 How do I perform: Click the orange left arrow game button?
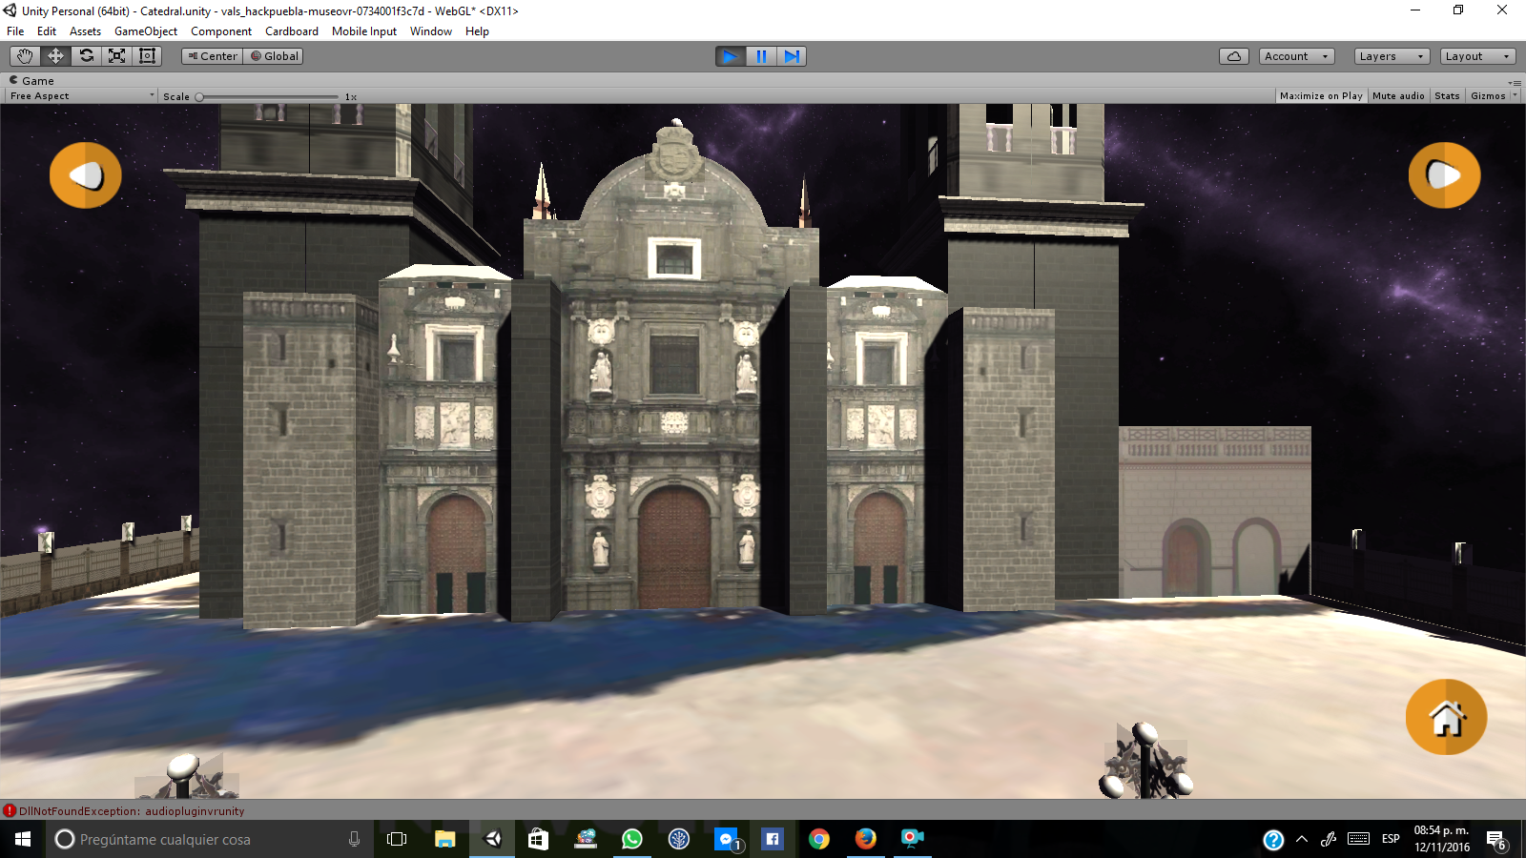pos(86,175)
